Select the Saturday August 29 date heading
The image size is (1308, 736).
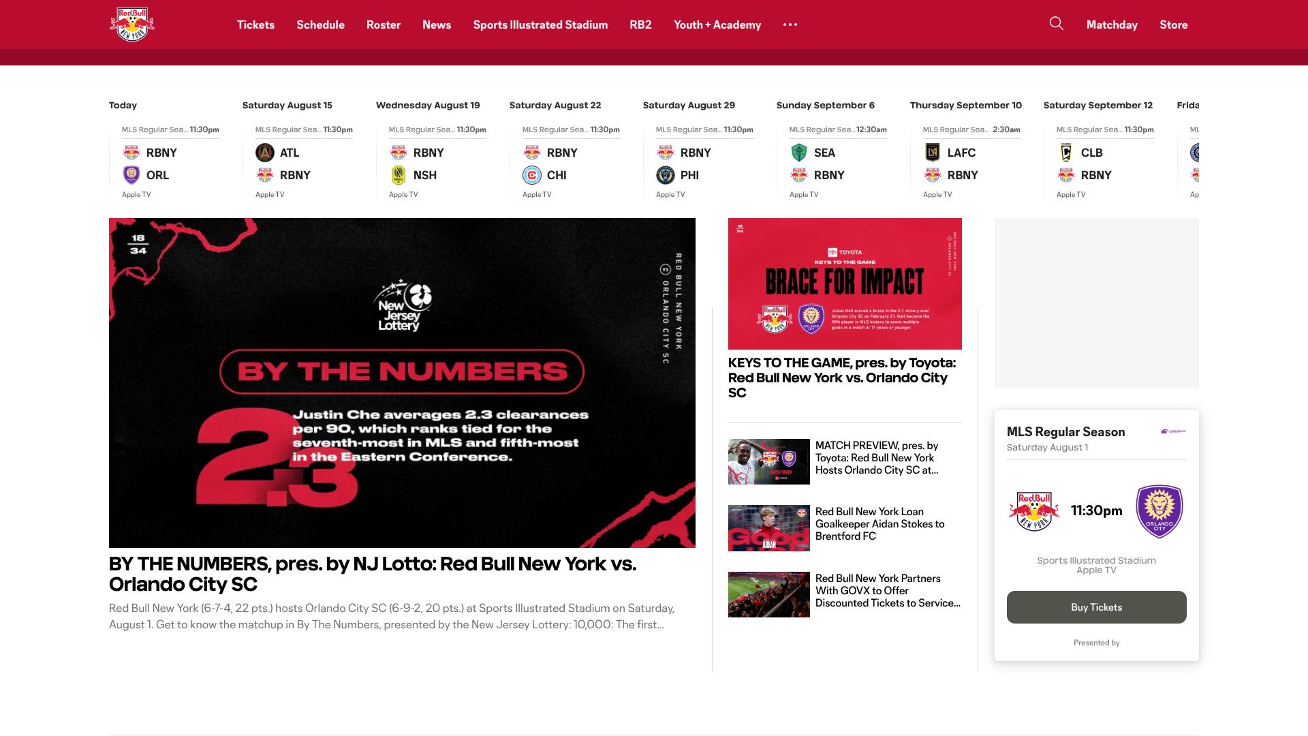tap(689, 105)
